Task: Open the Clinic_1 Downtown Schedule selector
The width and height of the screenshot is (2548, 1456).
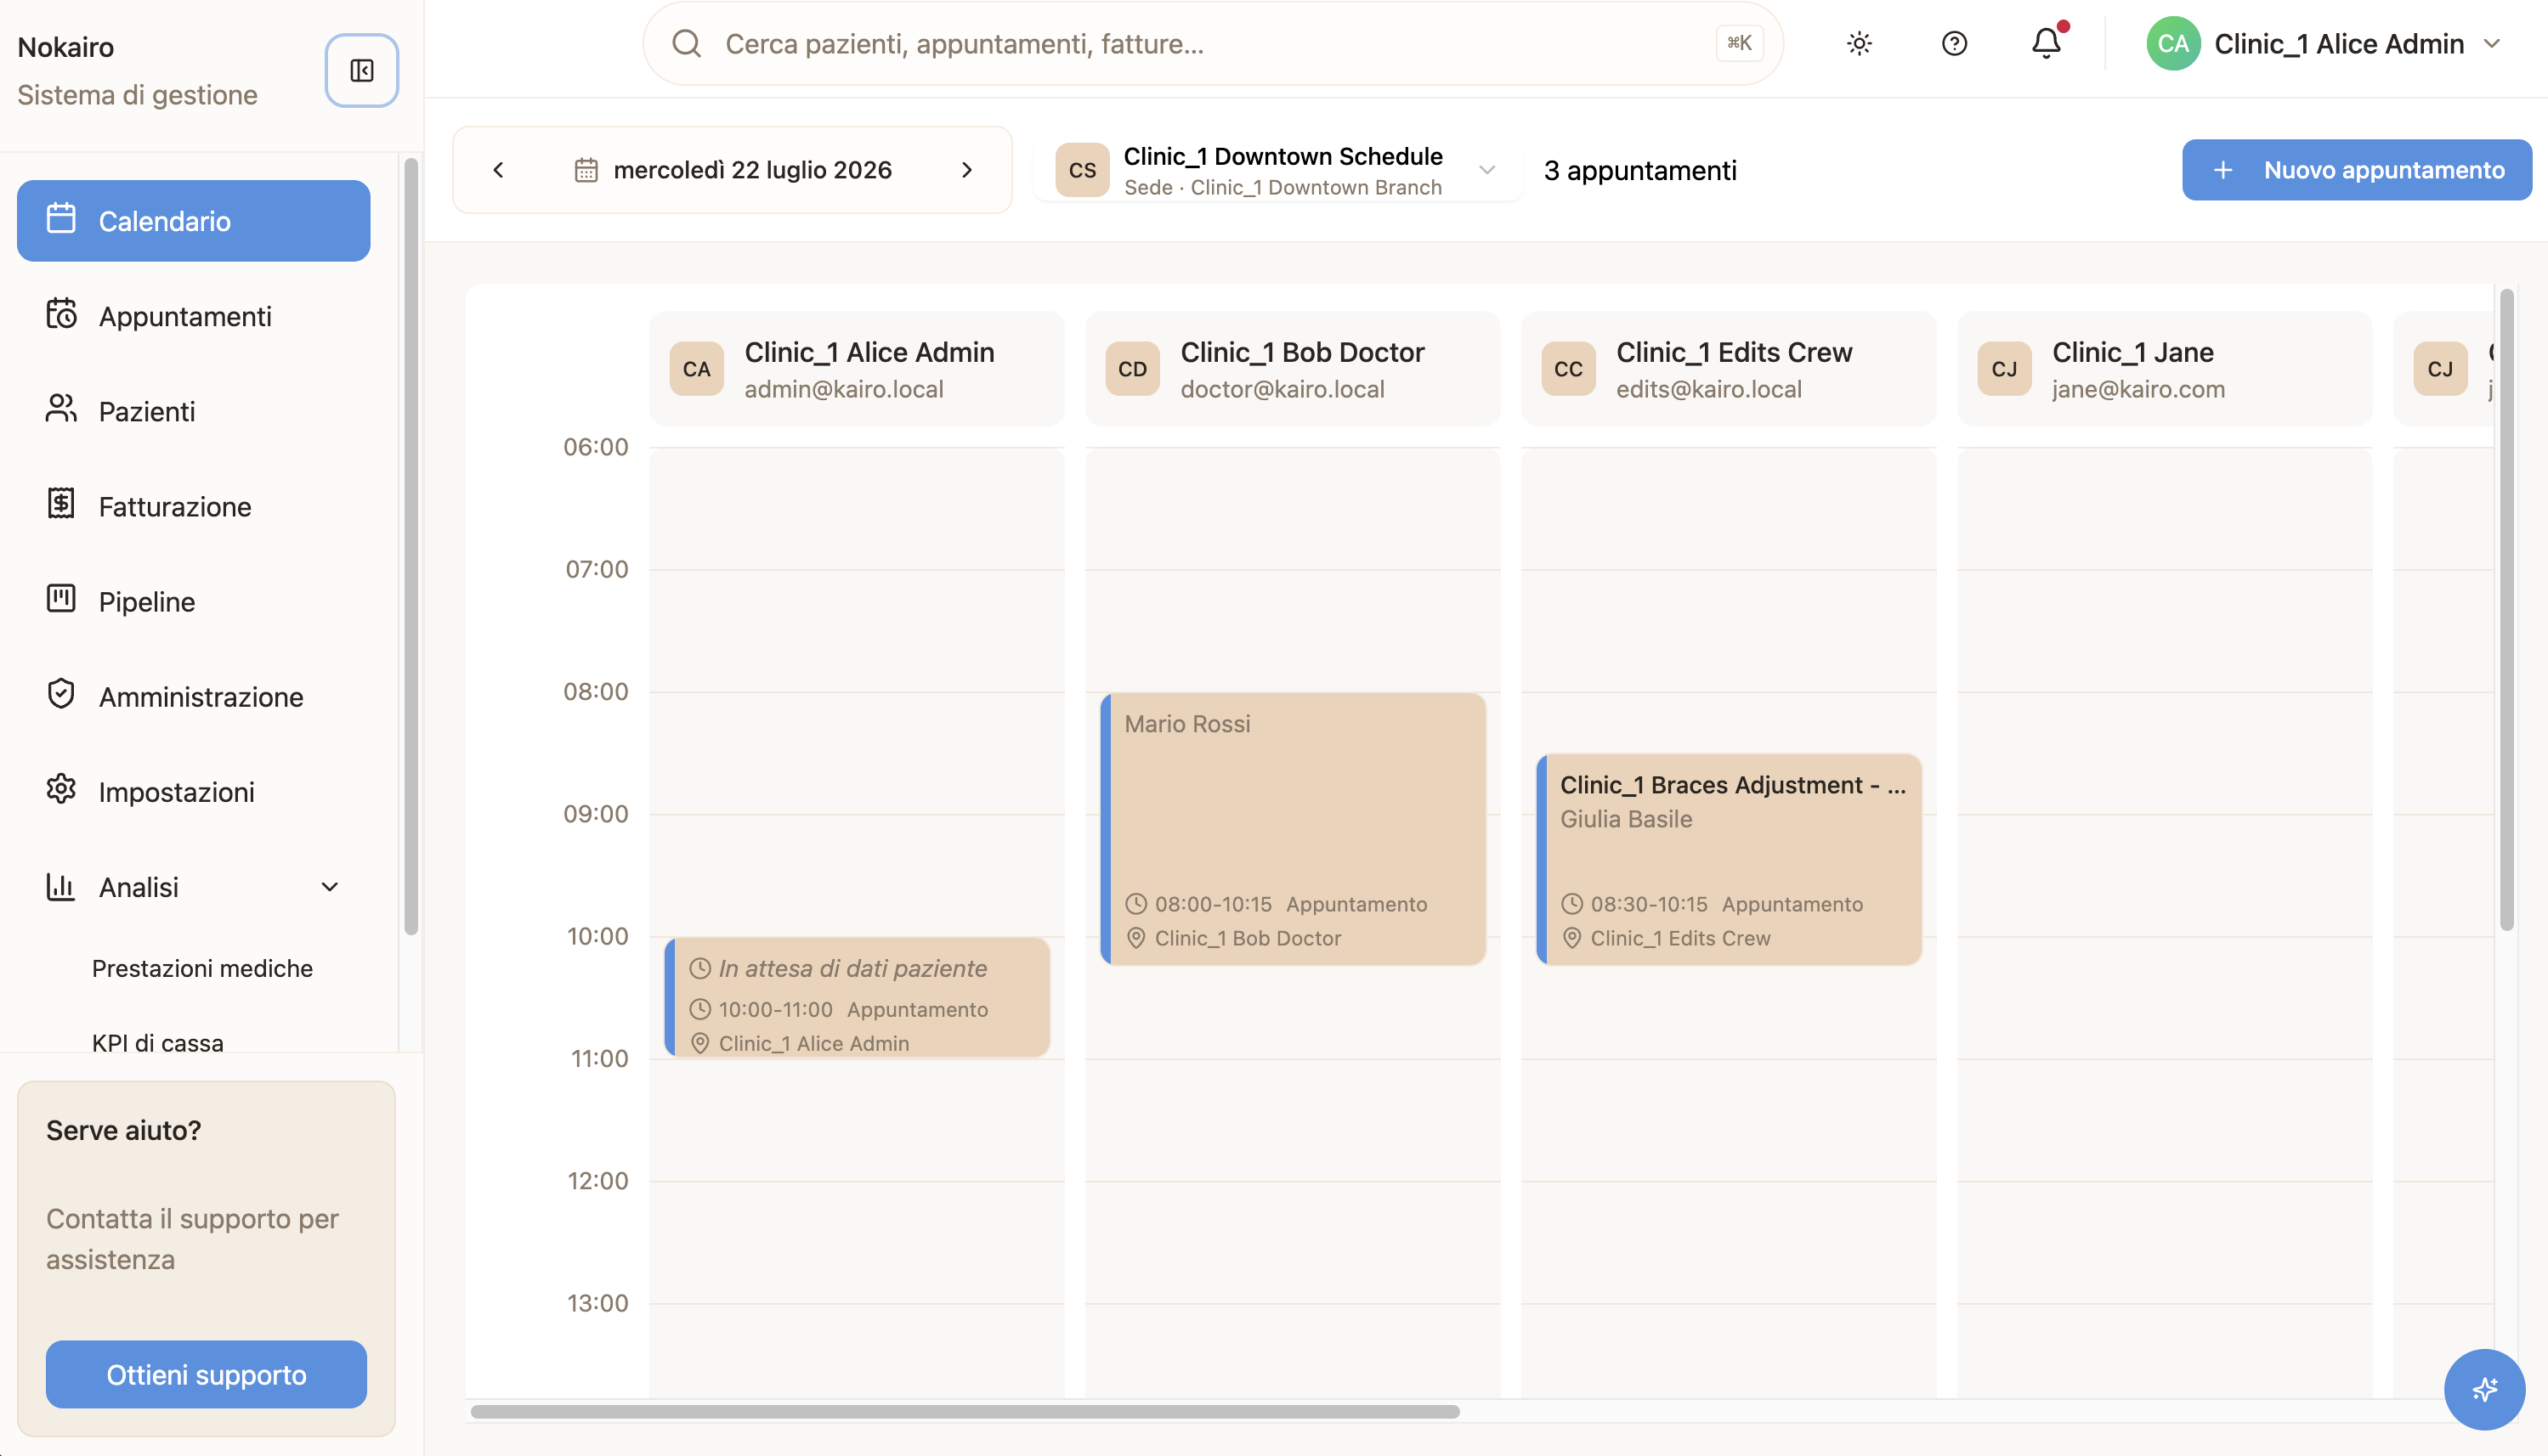Action: [x=1278, y=170]
